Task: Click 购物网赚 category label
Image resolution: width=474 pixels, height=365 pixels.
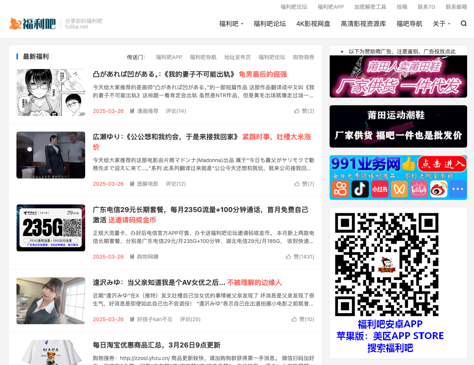Action: [148, 257]
